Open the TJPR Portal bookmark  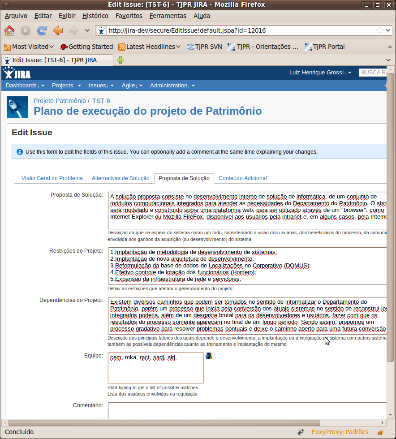325,47
